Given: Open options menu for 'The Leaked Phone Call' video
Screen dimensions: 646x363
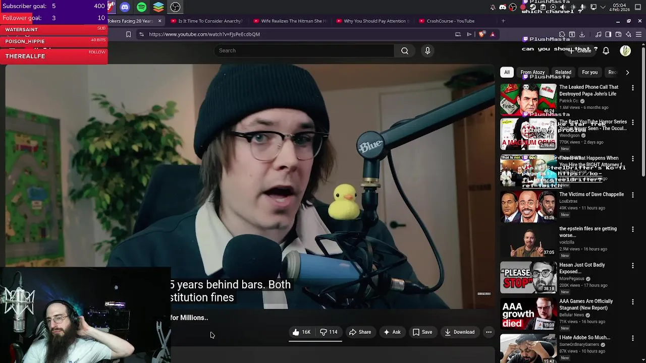Looking at the screenshot, I should point(632,88).
